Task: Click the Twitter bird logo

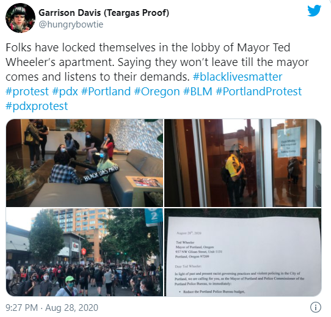Action: [314, 11]
